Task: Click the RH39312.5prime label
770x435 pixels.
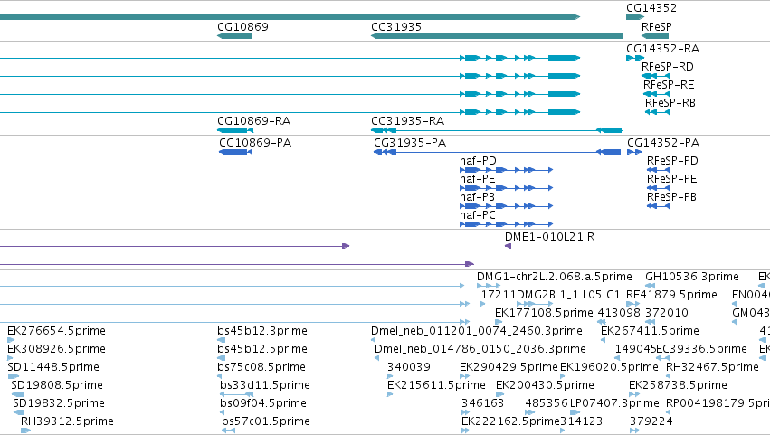Action: [67, 421]
